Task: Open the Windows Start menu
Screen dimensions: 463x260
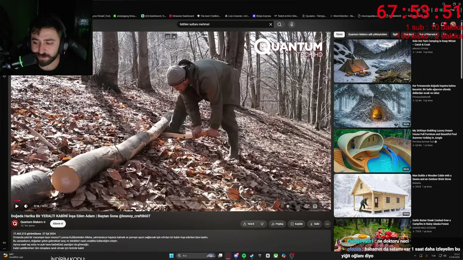Action: coord(171,256)
